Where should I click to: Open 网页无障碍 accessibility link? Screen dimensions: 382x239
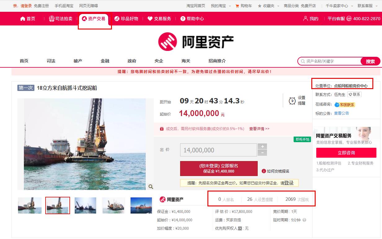click(88, 6)
